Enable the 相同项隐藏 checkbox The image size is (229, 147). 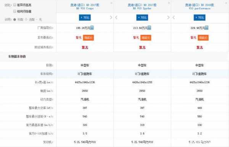point(15,11)
